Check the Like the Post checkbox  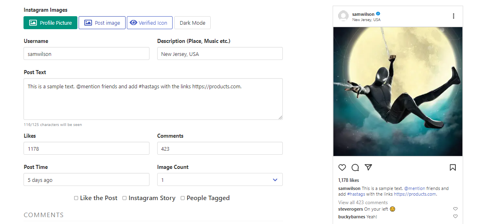coord(76,198)
